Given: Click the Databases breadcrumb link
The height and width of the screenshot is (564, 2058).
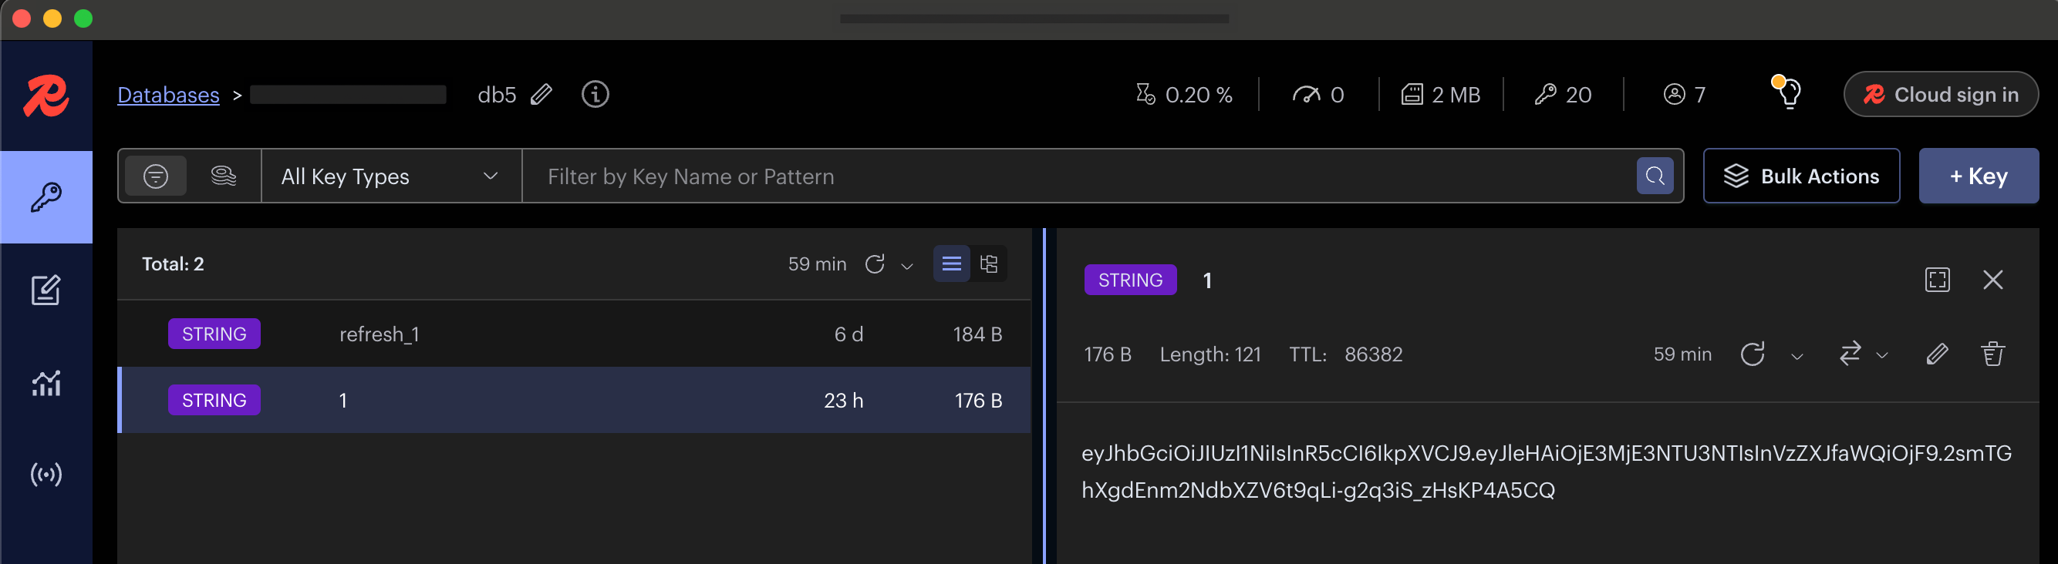Looking at the screenshot, I should (x=168, y=95).
